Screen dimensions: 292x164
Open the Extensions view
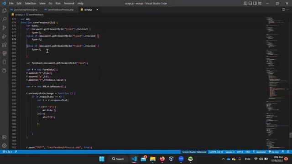pos(4,45)
